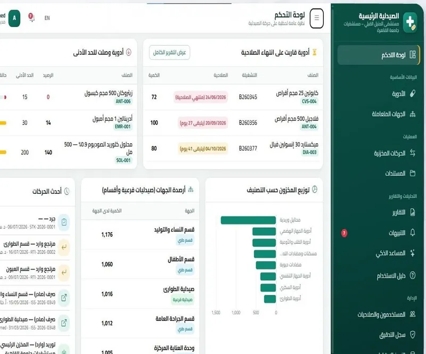Open دليل الاستخدام sidebar label
The width and height of the screenshot is (426, 354).
click(391, 276)
